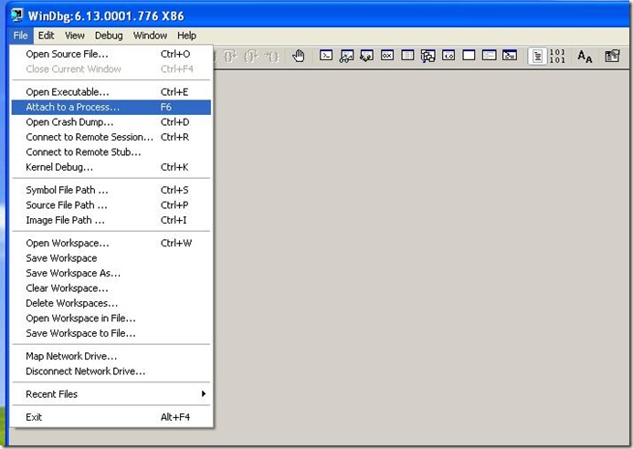The height and width of the screenshot is (449, 633).
Task: Open the Memory window toolbar icon
Action: pyautogui.click(x=407, y=56)
